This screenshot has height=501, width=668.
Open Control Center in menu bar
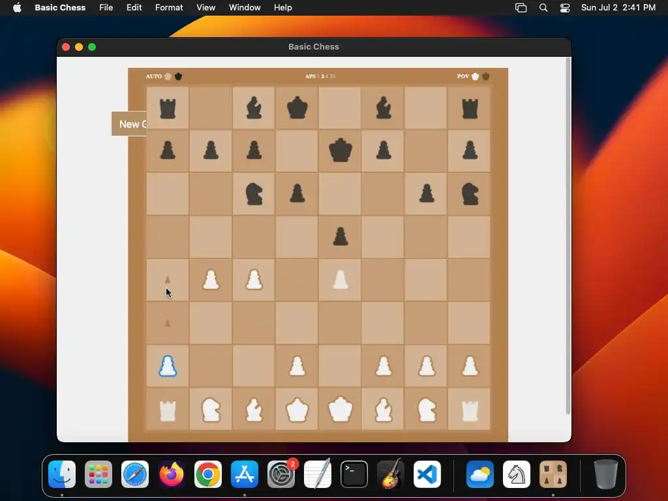tap(565, 8)
